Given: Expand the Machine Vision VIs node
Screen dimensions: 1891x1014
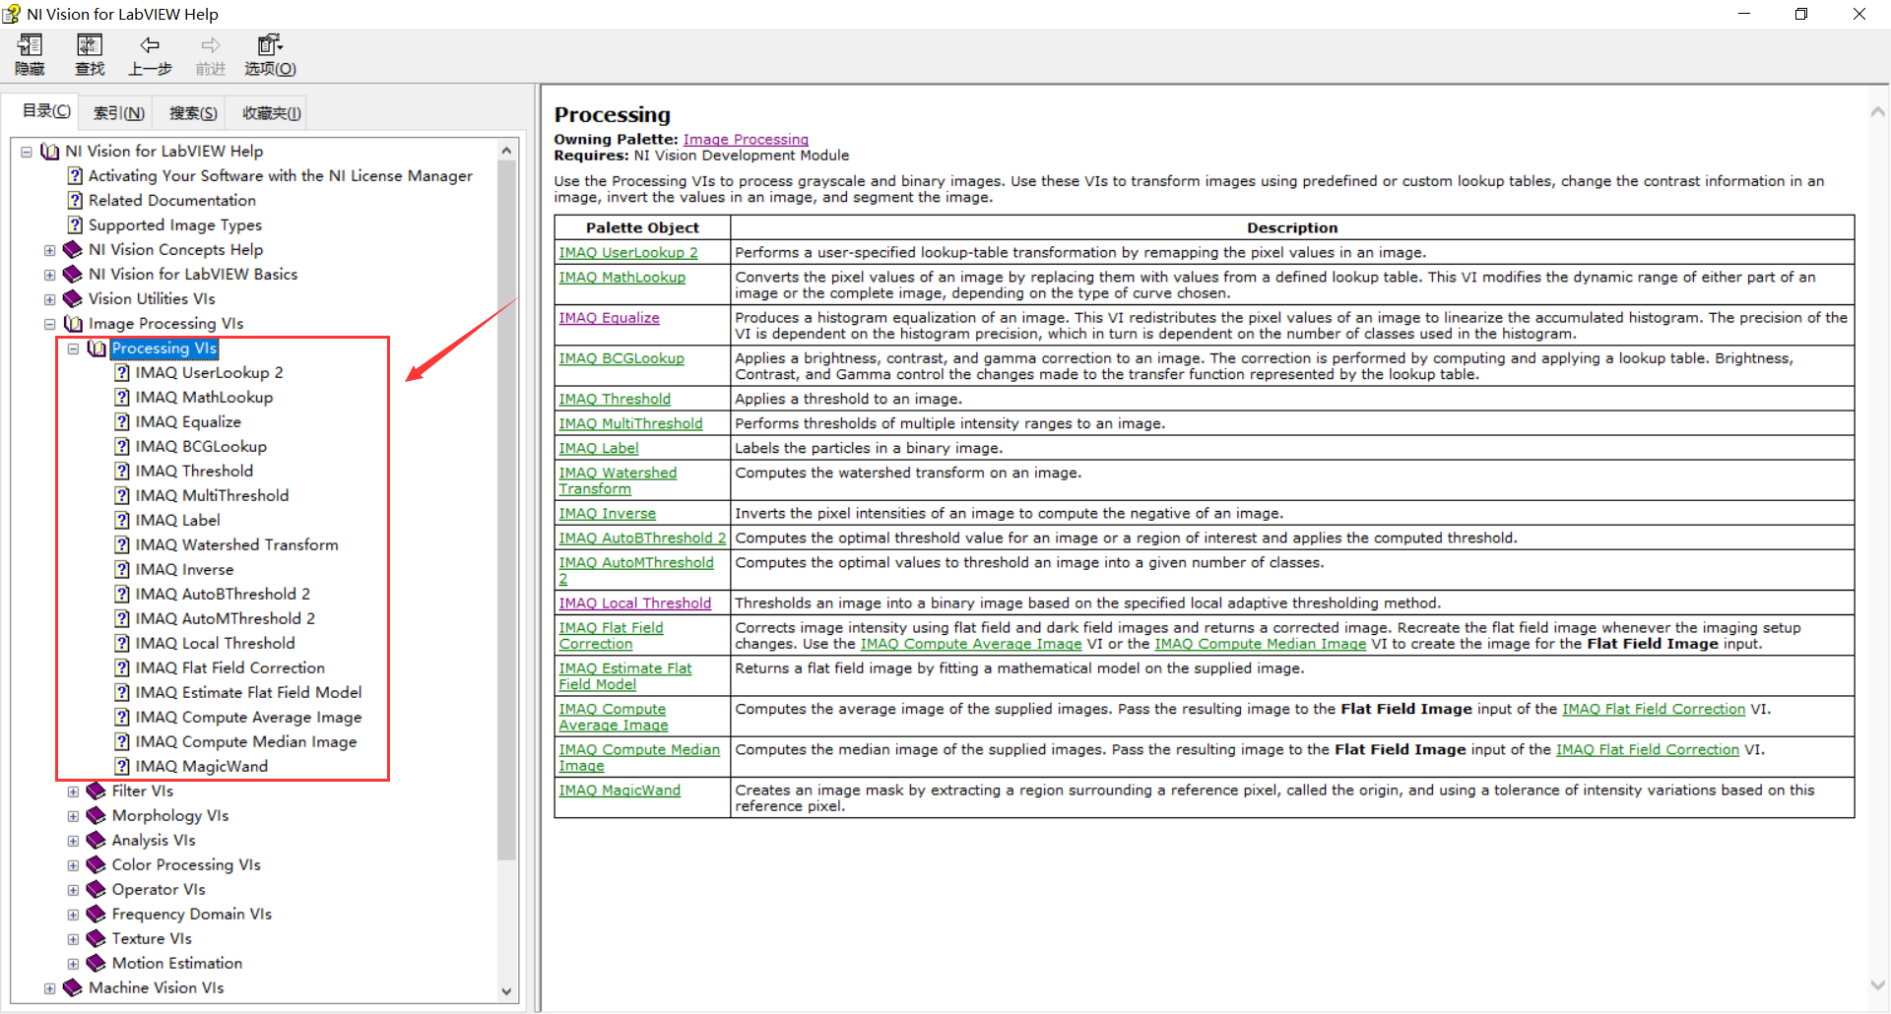Looking at the screenshot, I should [x=50, y=988].
